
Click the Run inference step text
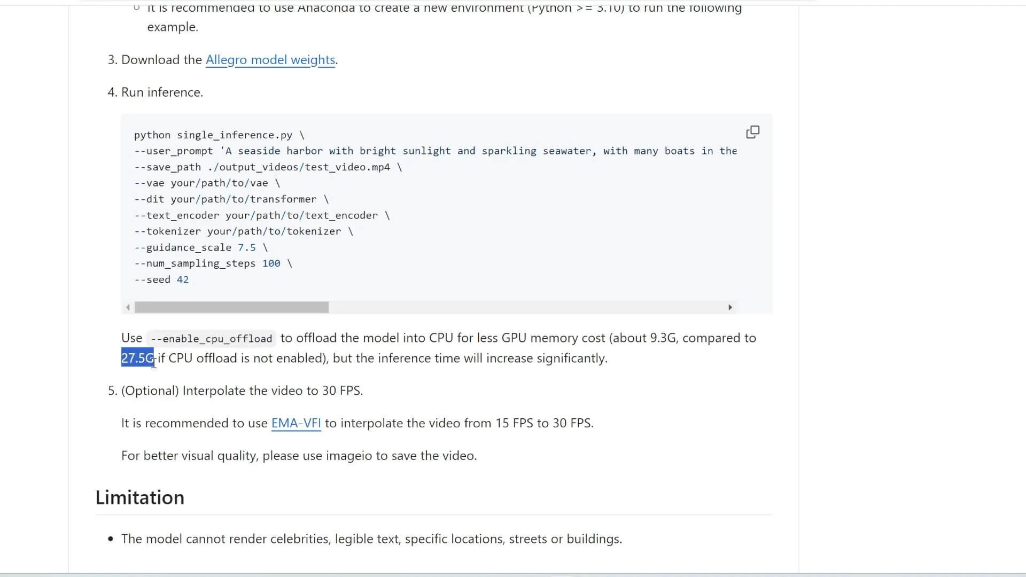coord(162,92)
